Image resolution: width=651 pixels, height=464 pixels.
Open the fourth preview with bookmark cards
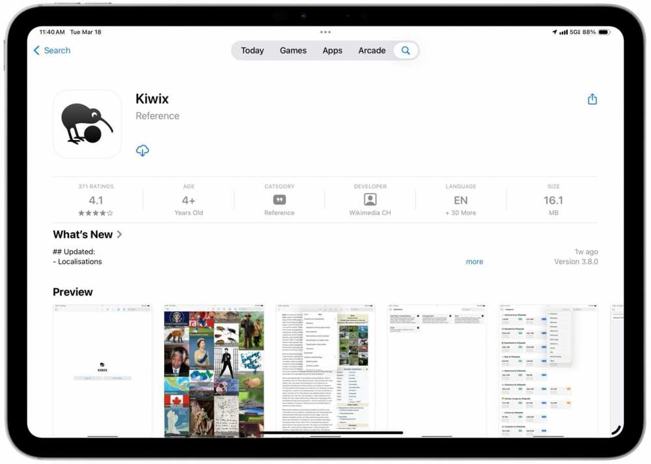[437, 370]
